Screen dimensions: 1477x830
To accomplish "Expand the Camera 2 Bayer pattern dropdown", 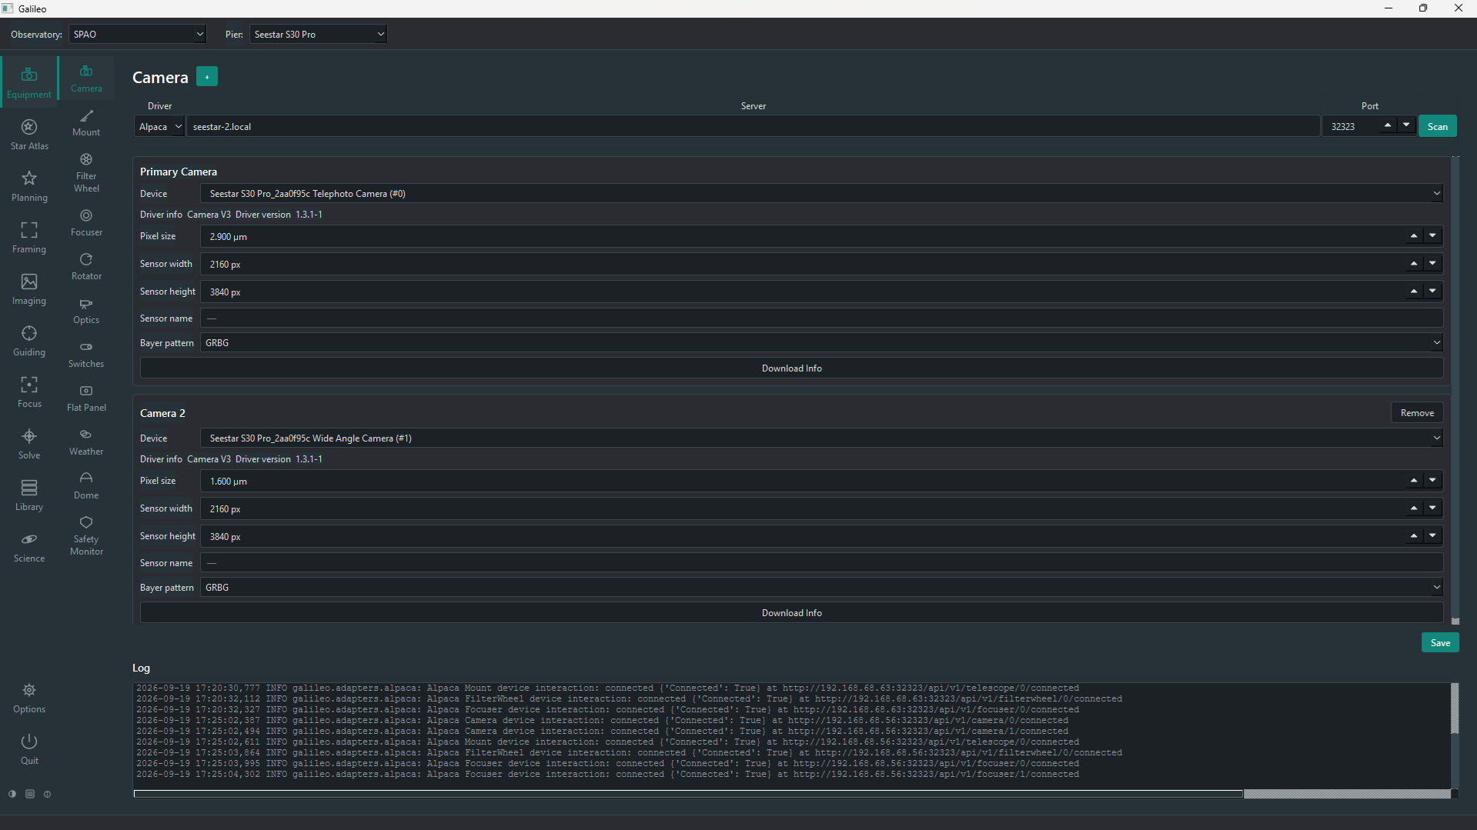I will (x=821, y=587).
